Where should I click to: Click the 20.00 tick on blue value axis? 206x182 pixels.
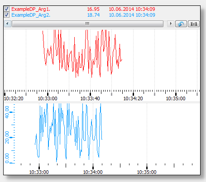click(7, 137)
